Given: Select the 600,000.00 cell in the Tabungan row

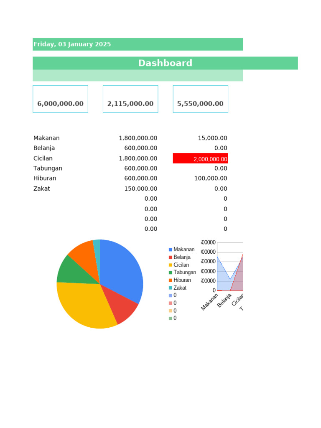Looking at the screenshot, I should click(140, 168).
